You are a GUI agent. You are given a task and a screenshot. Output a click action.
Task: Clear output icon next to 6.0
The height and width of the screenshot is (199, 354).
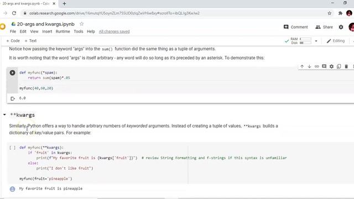13,98
